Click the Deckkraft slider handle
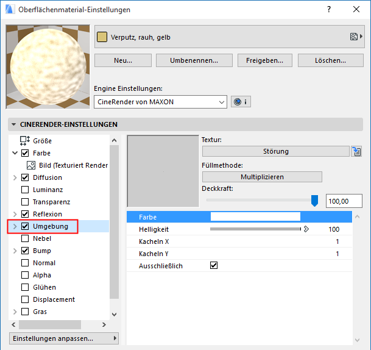 pos(314,201)
